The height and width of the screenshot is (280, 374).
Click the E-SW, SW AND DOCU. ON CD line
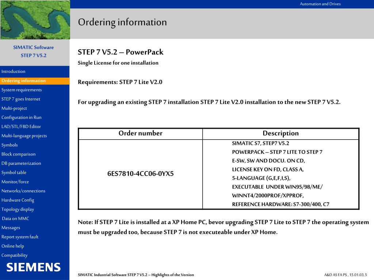268,161
